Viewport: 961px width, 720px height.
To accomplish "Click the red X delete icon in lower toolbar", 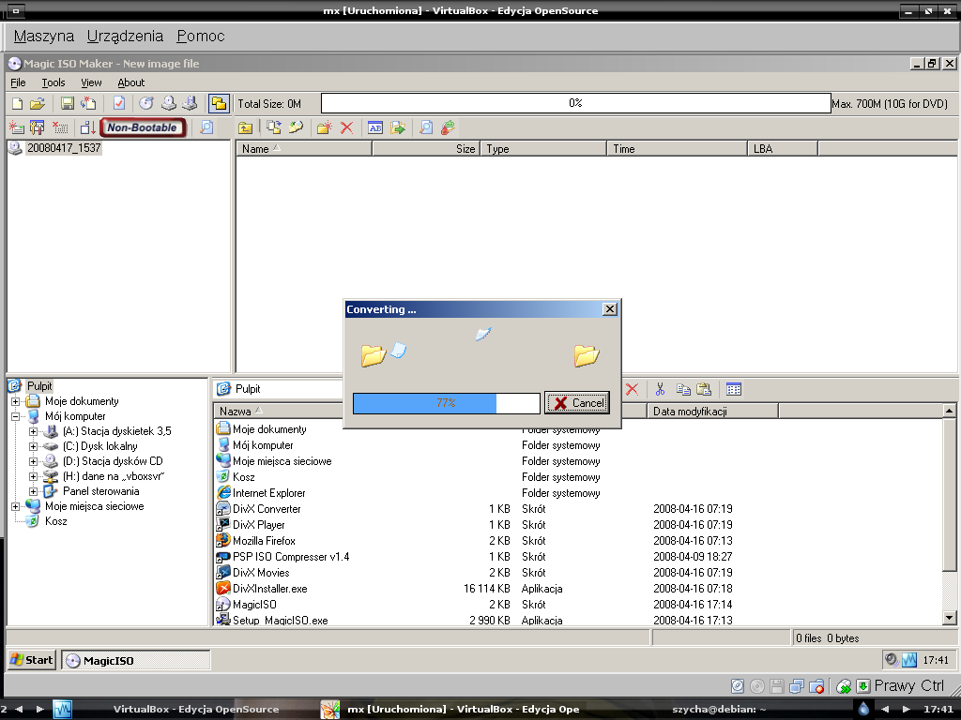I will [632, 389].
